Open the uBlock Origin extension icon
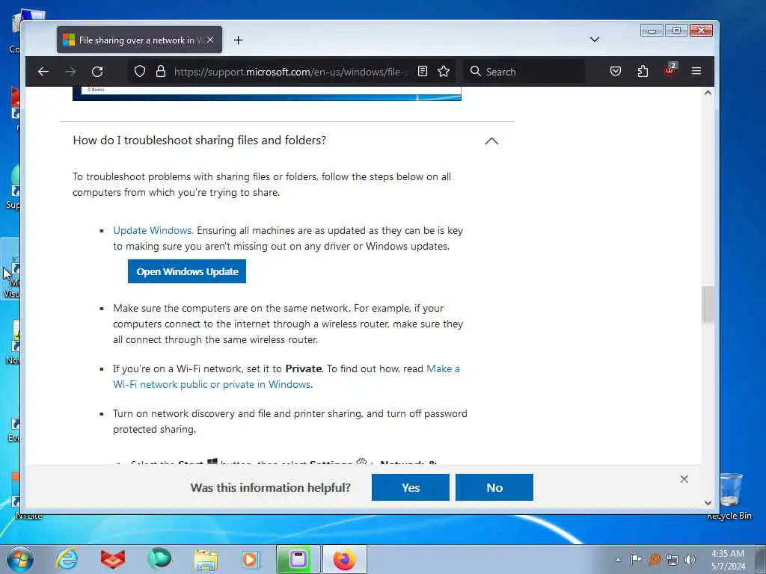Image resolution: width=766 pixels, height=574 pixels. [x=670, y=71]
